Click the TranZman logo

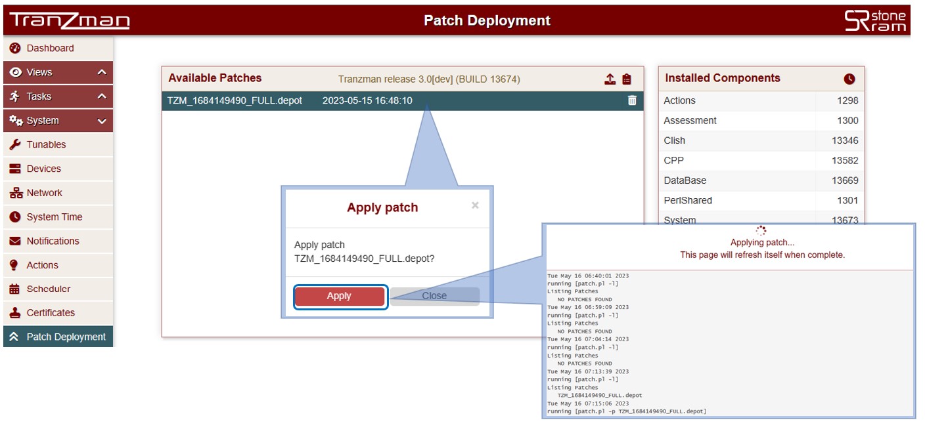point(70,20)
